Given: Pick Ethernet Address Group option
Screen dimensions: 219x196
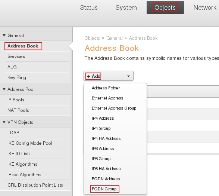Looking at the screenshot, I should tap(114, 108).
